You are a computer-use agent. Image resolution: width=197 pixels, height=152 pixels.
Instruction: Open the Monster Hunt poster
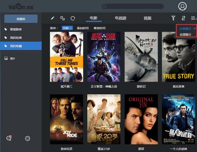(x=141, y=57)
